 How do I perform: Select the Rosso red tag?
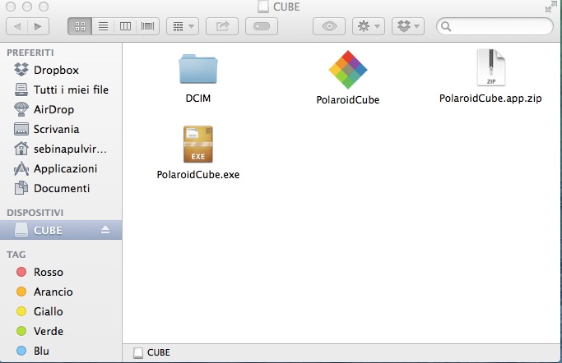tap(48, 272)
